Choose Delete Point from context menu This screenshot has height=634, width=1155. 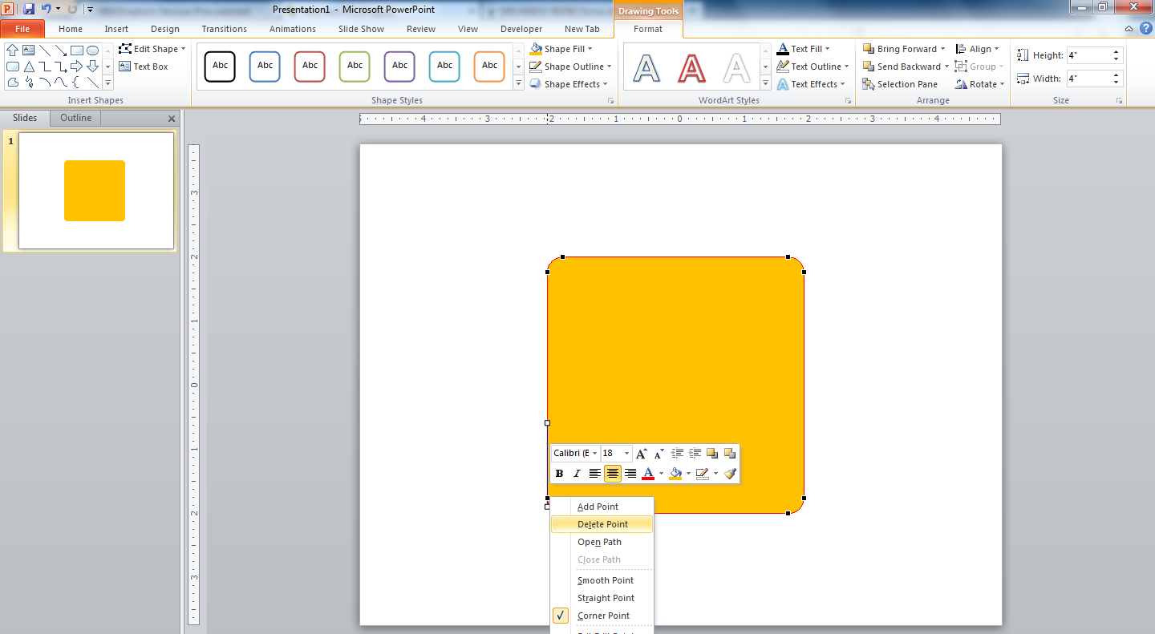[x=602, y=524]
